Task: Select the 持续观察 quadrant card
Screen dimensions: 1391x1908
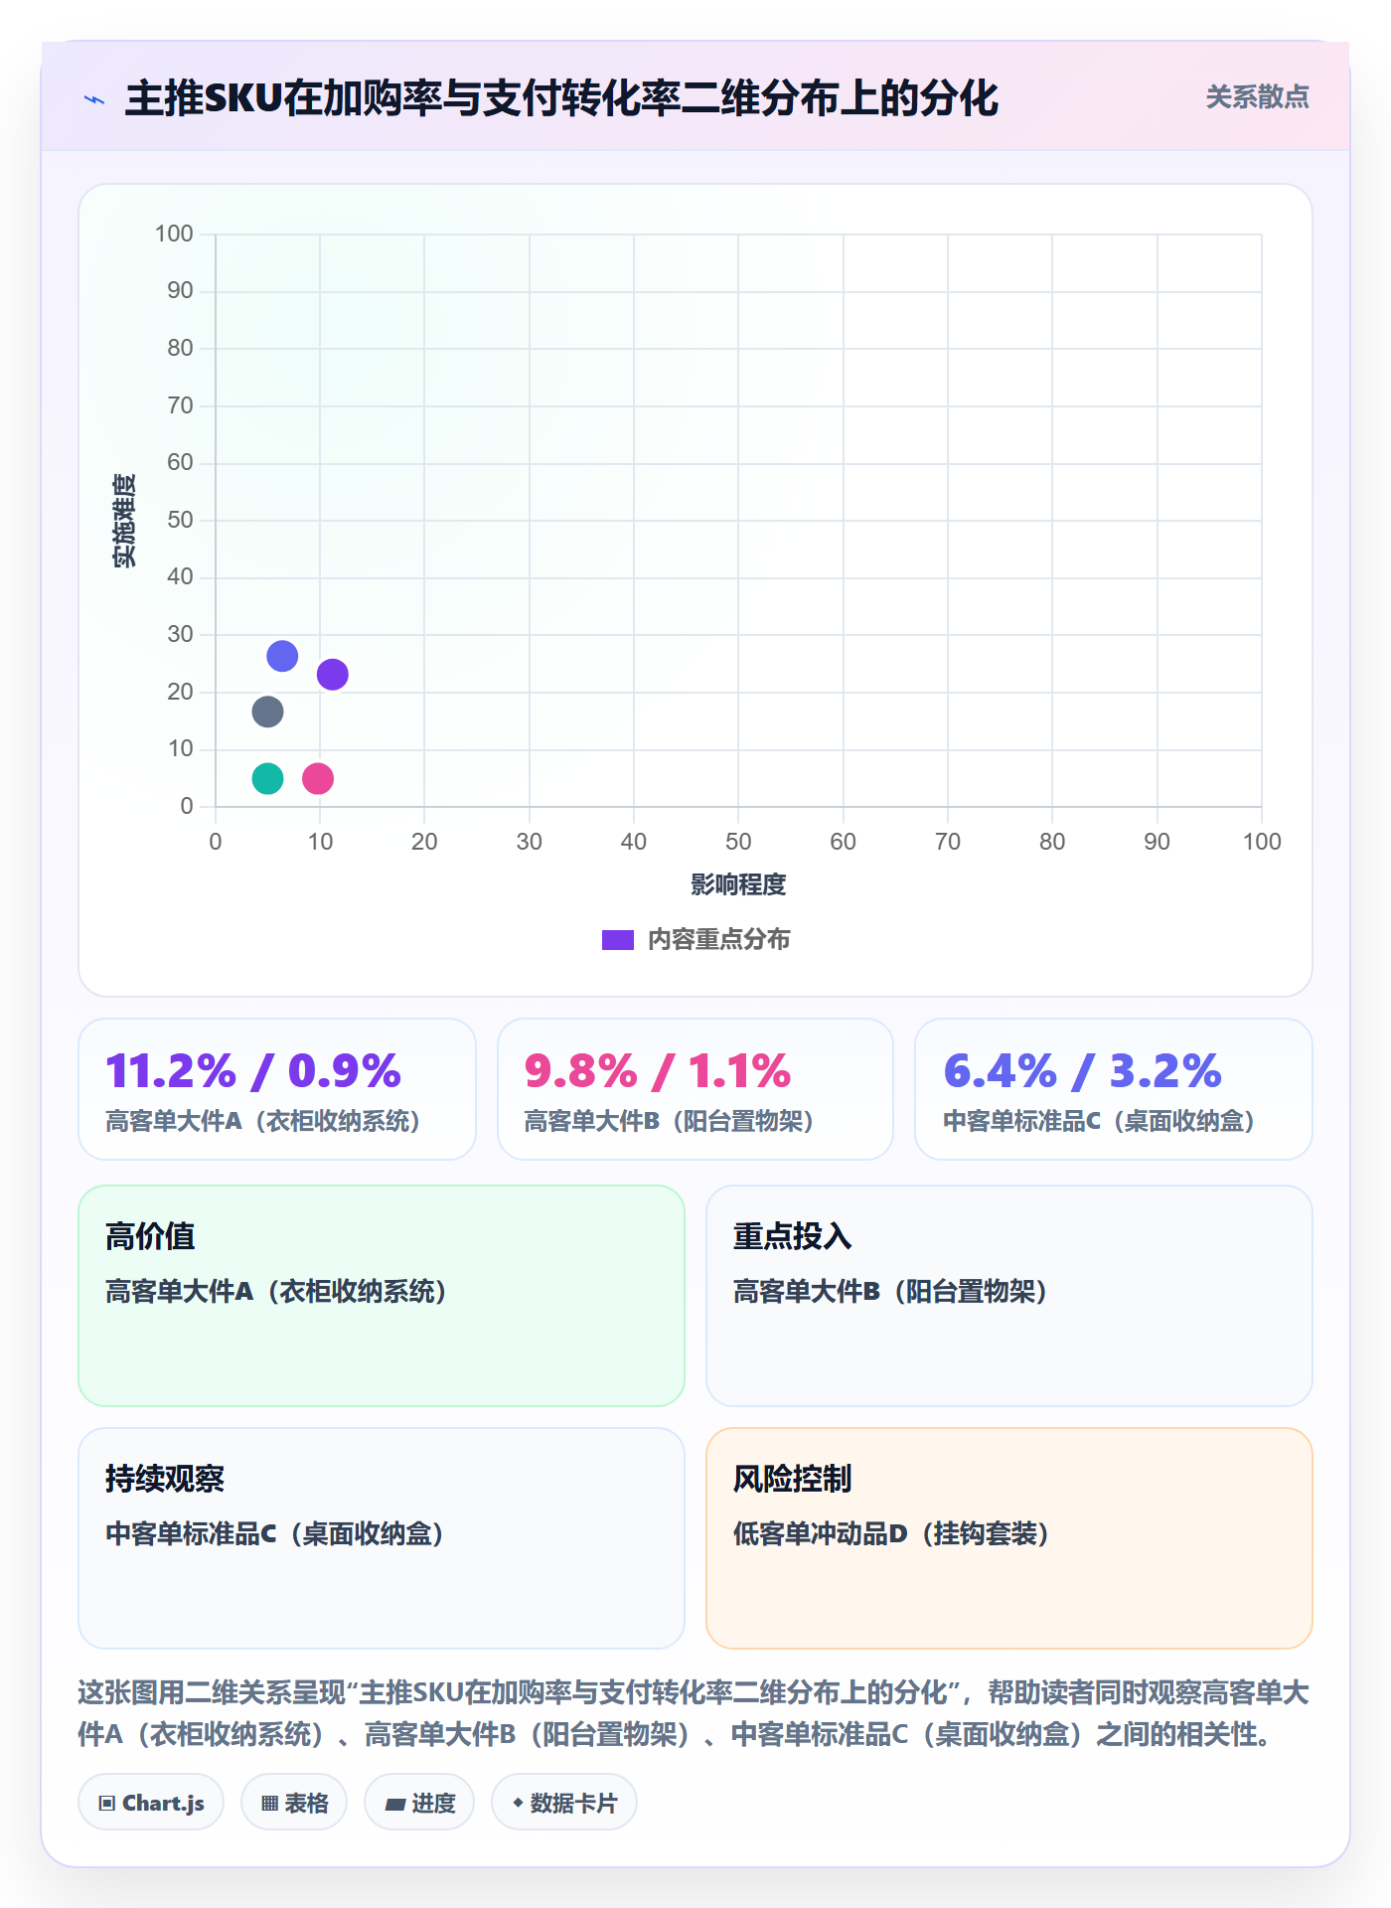Action: coord(382,1537)
